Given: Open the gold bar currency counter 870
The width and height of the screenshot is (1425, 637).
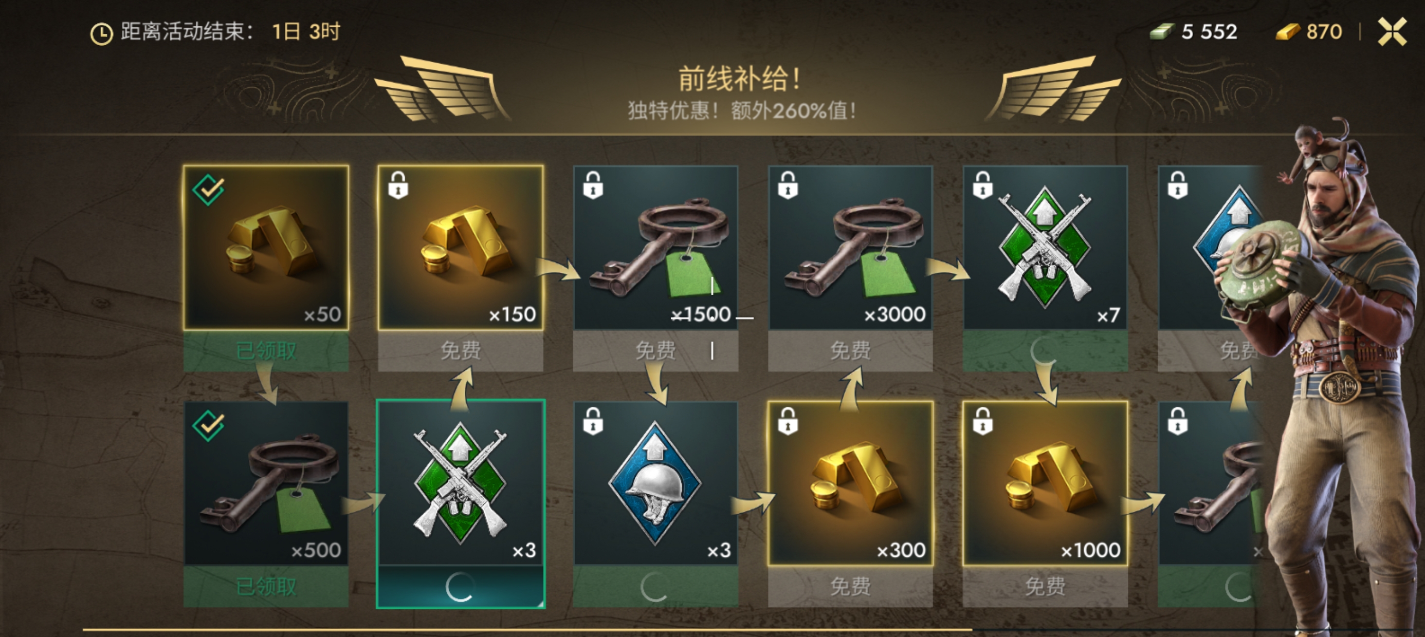Looking at the screenshot, I should pyautogui.click(x=1309, y=32).
